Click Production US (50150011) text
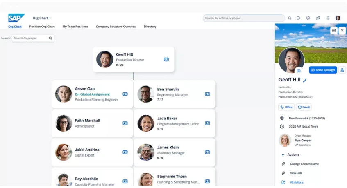Viewport: 347px width, 188px height. pyautogui.click(x=295, y=97)
